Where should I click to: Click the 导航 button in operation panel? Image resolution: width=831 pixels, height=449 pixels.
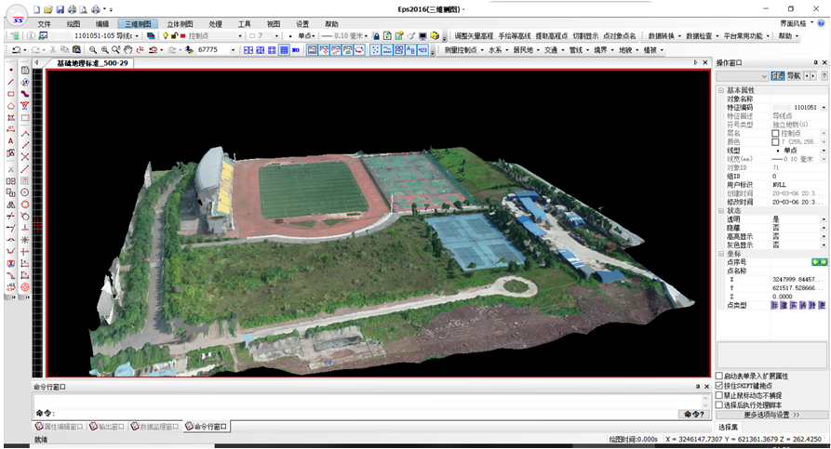[x=794, y=76]
